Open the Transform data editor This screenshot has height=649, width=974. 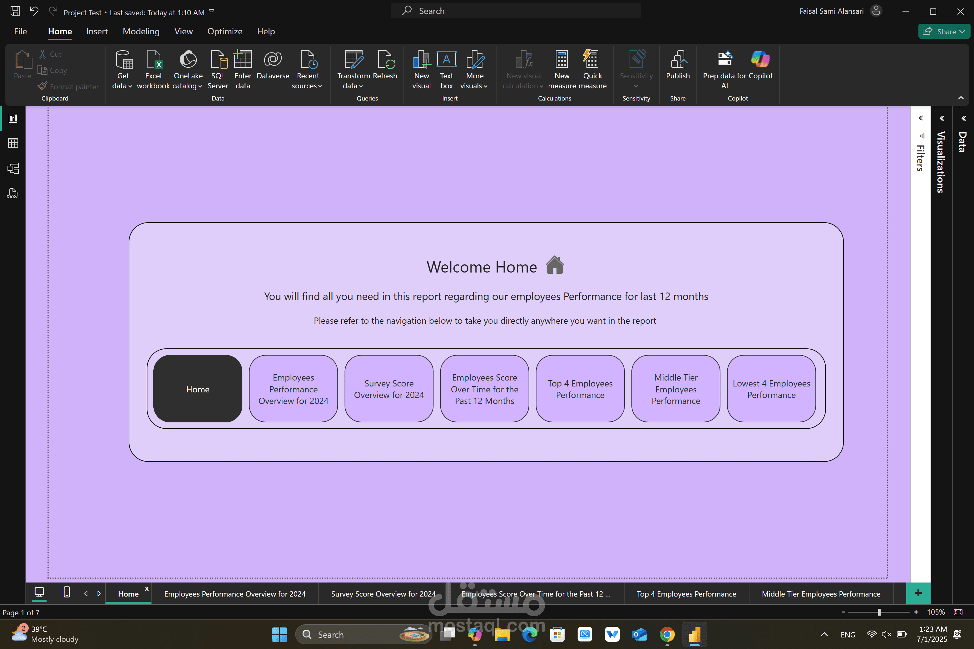pyautogui.click(x=353, y=70)
